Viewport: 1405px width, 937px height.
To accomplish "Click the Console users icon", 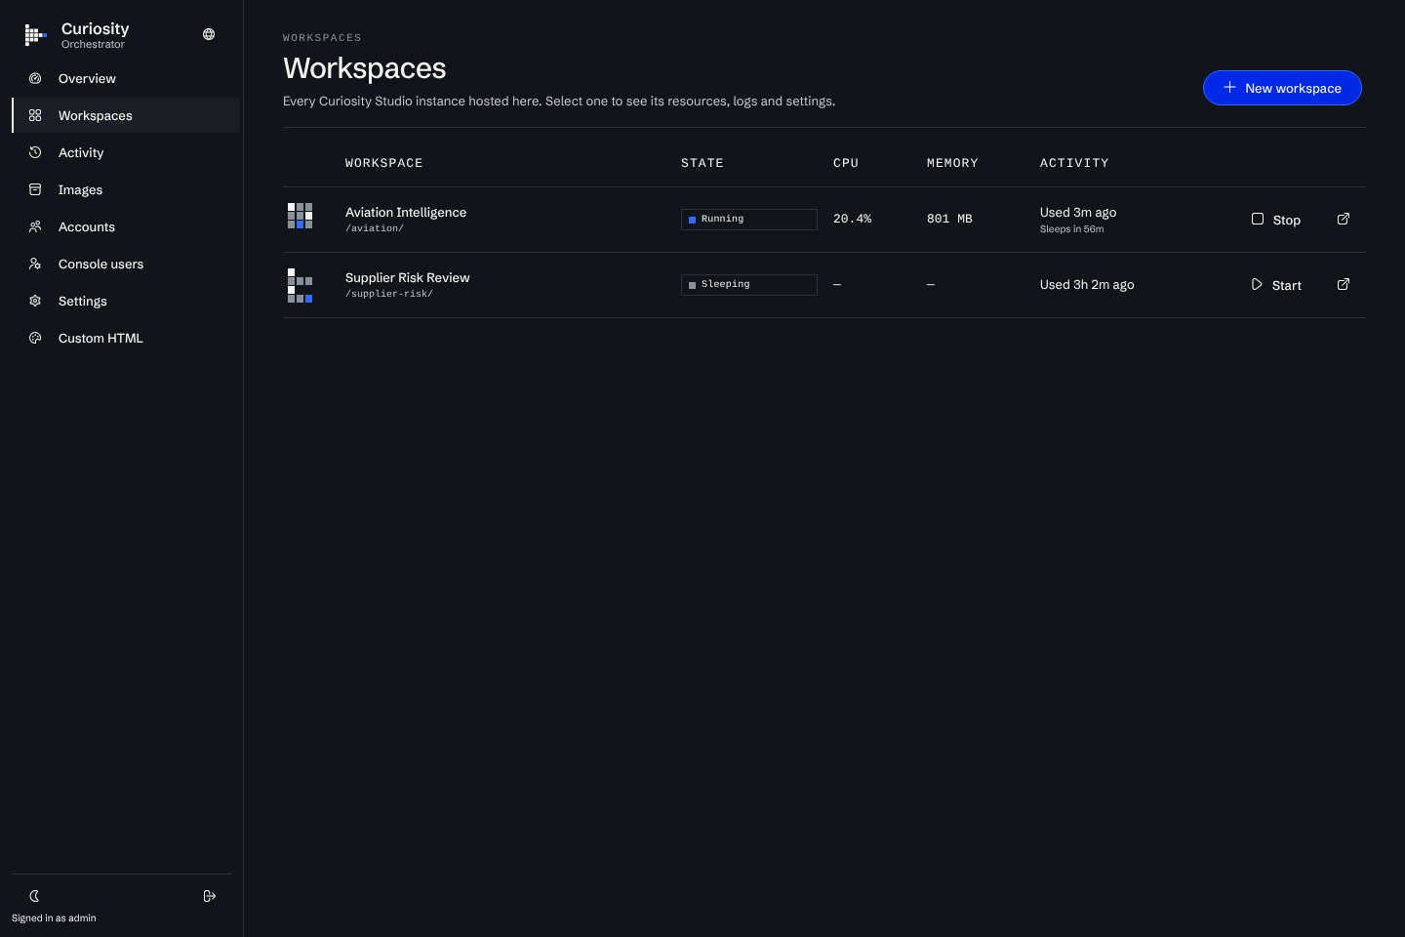I will pos(35,264).
